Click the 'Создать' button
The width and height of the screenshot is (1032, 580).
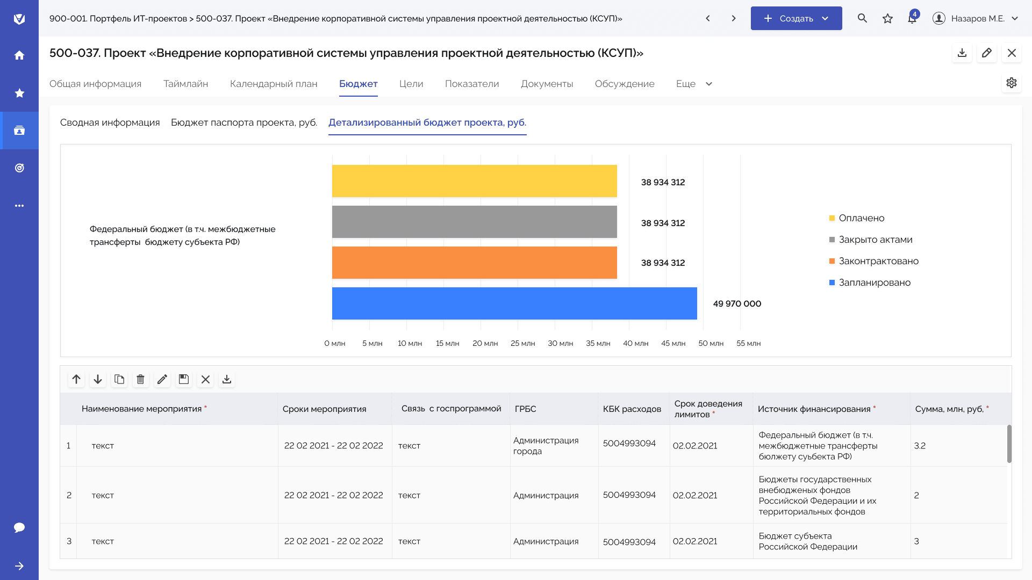tap(796, 18)
